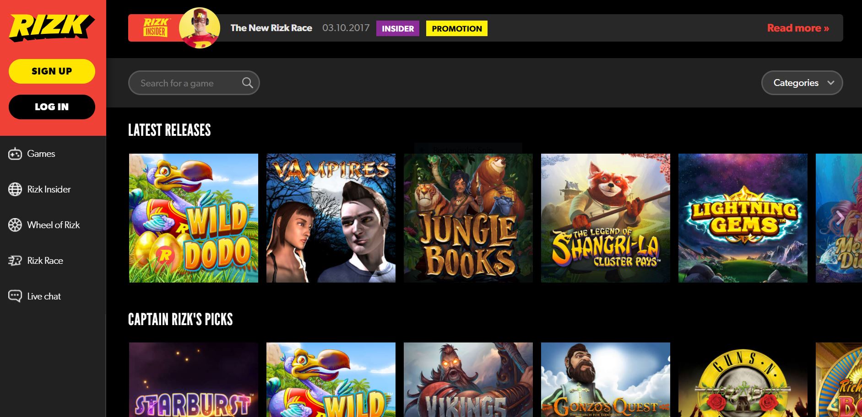Screen dimensions: 862x417
Task: Open the Lightning Gems game
Action: pos(743,218)
